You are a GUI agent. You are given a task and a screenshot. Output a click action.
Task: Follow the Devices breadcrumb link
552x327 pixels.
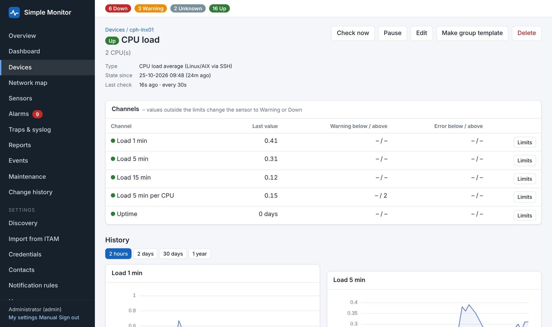click(x=115, y=30)
